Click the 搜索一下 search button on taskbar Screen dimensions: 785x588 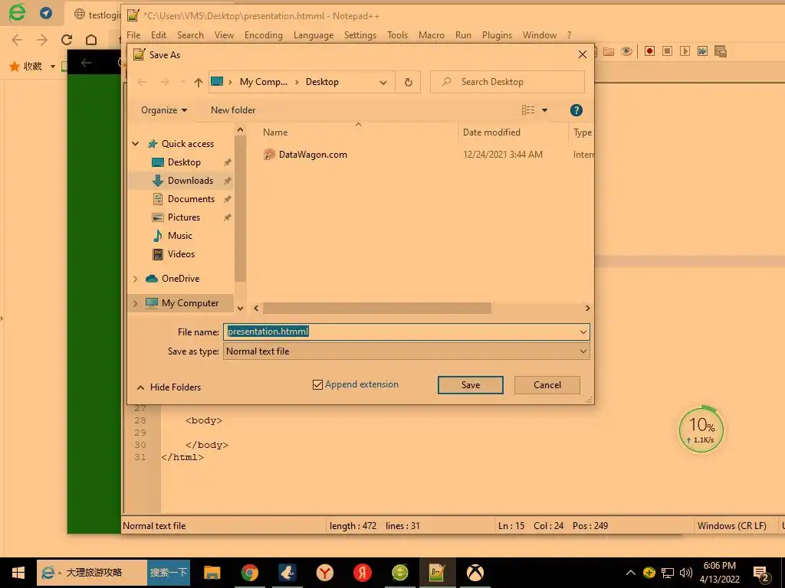click(169, 573)
